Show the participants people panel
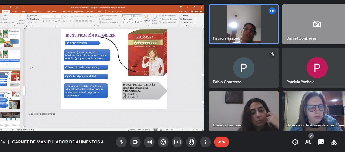The width and height of the screenshot is (345, 152). click(308, 142)
